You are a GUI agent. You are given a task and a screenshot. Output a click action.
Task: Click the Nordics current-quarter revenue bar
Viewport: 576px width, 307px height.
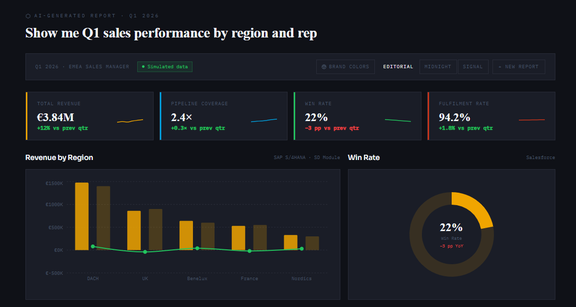290,242
